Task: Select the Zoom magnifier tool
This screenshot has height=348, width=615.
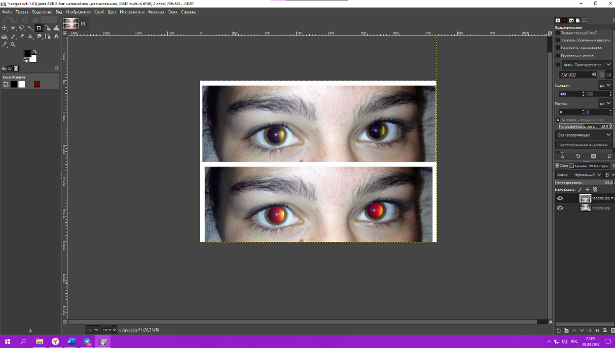Action: click(x=13, y=45)
